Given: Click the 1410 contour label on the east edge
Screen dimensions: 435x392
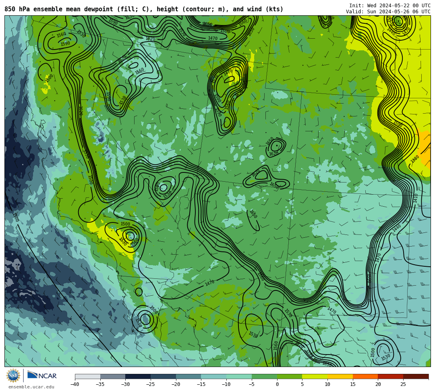Looking at the screenshot, I should [x=415, y=198].
